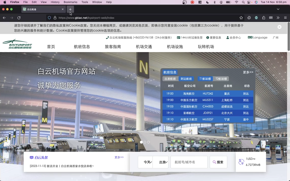Click the site security shield icon

(x=49, y=18)
